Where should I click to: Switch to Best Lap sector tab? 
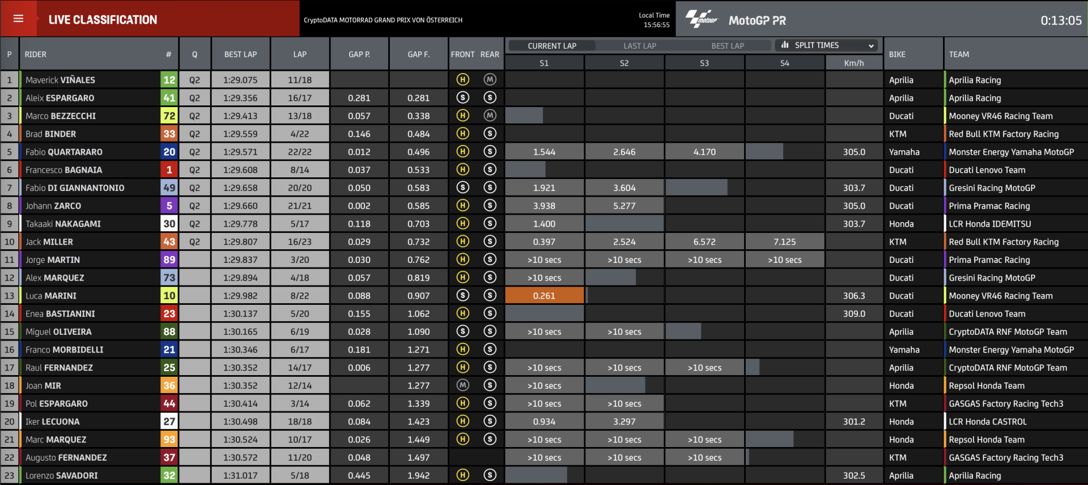[728, 46]
